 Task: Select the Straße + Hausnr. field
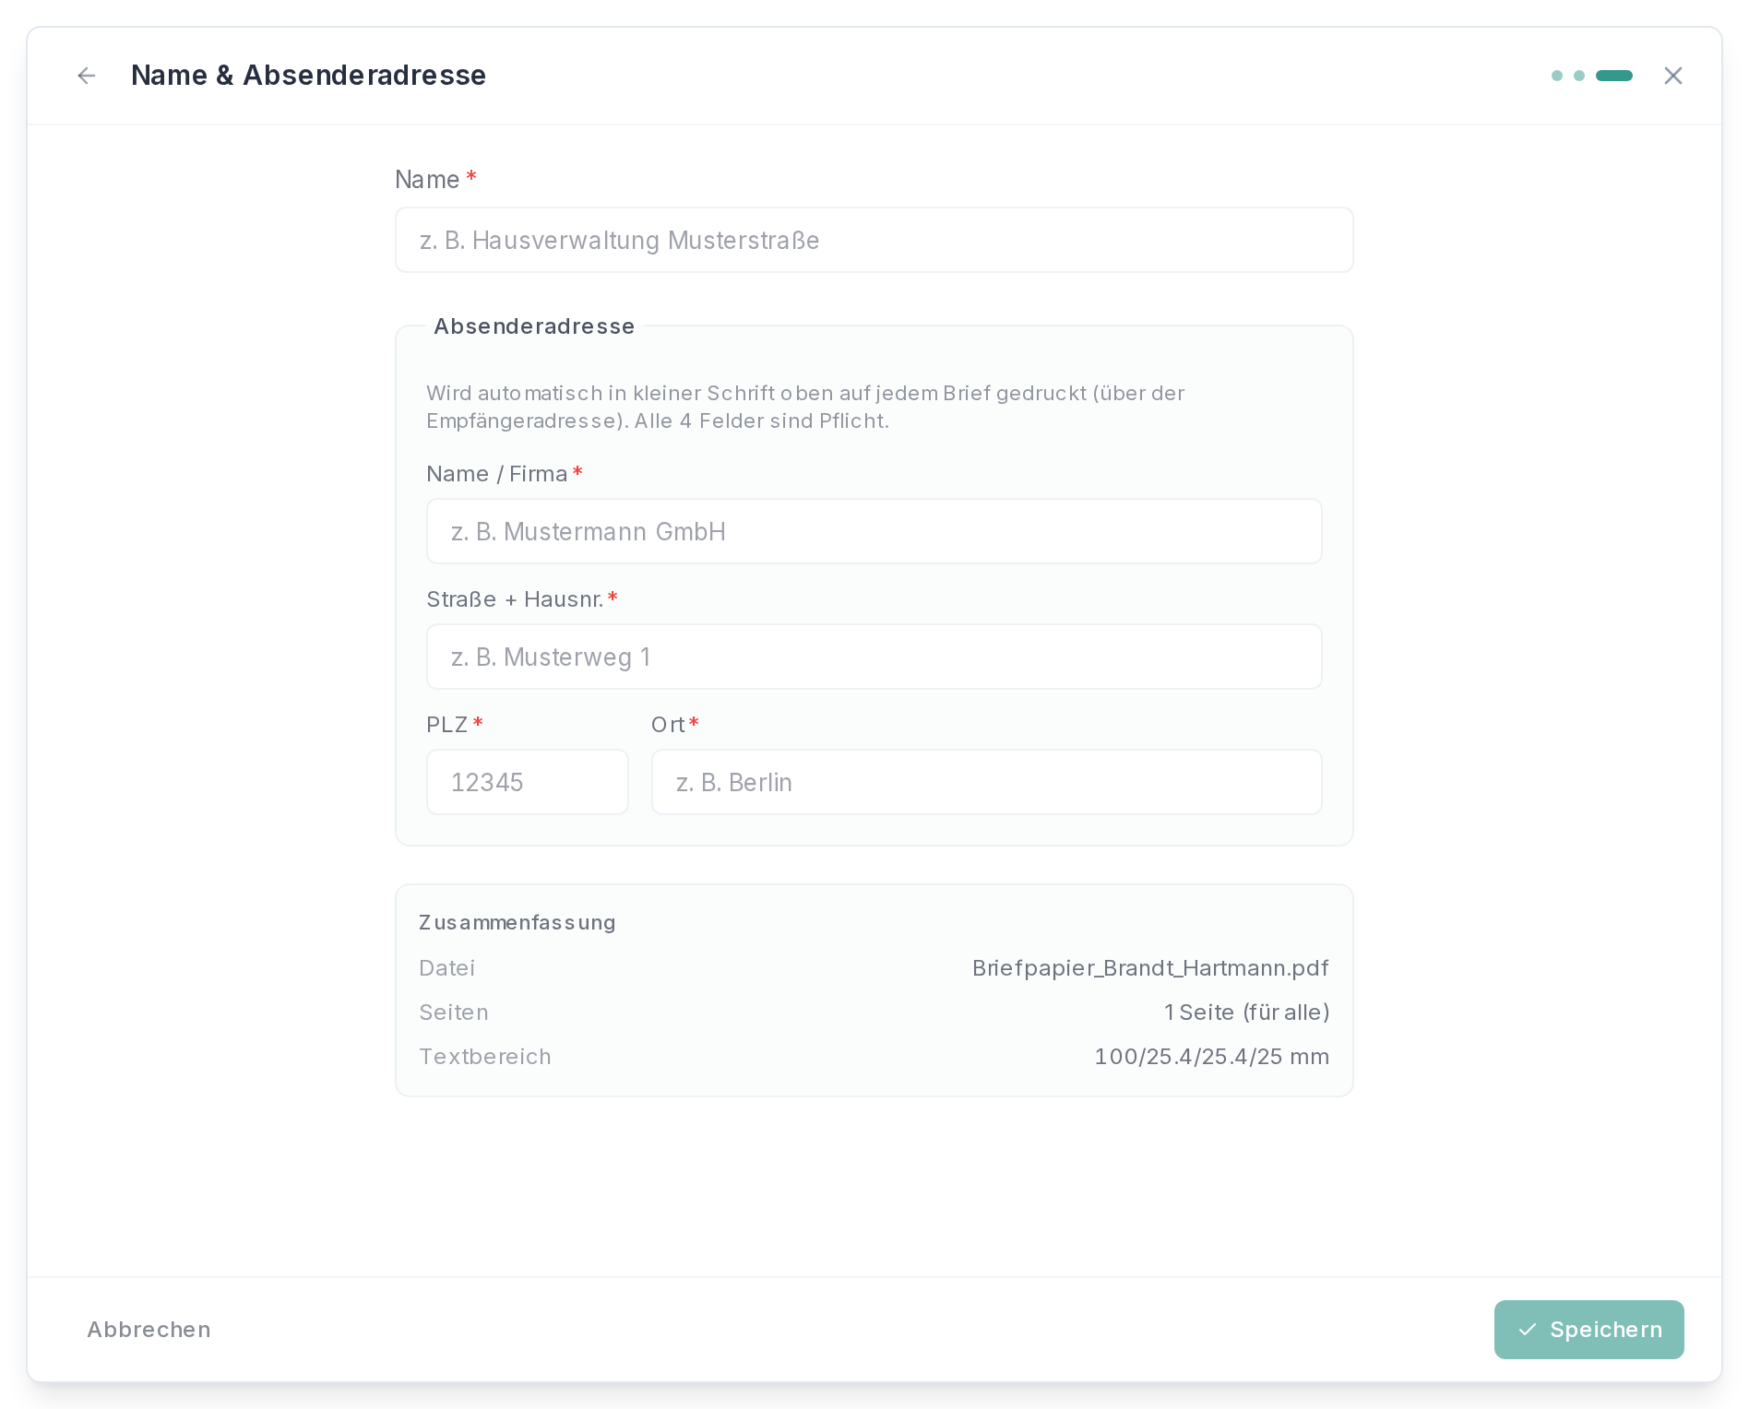[x=874, y=657]
